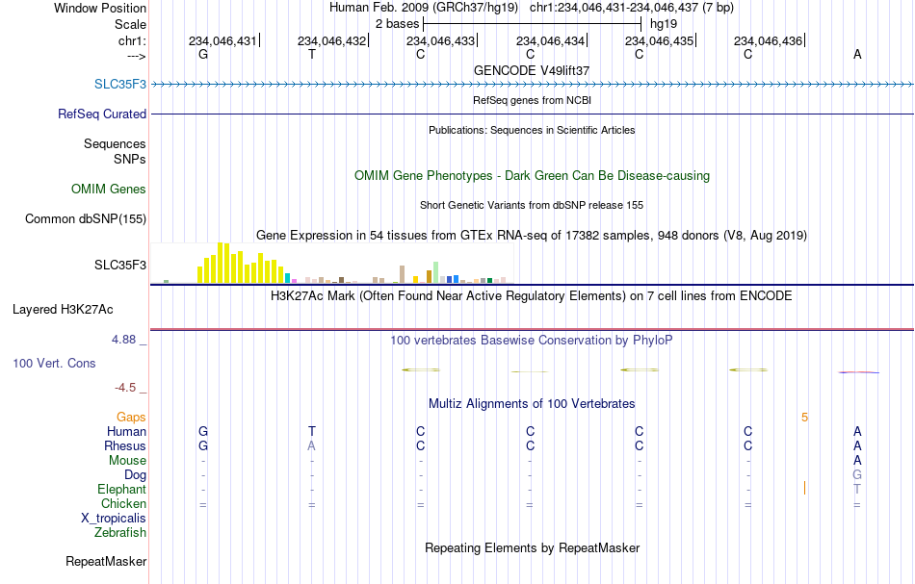
Task: Open Layered H3K27Ac track settings
Action: 63,310
